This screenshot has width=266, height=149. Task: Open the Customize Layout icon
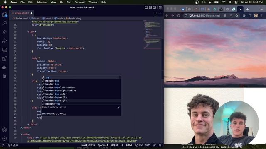click(x=160, y=7)
